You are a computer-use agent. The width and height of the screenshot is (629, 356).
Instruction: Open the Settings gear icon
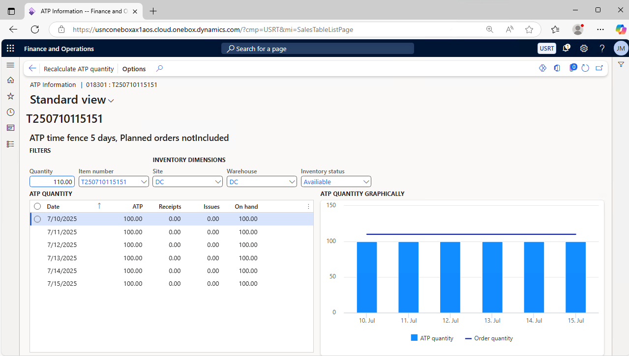[x=584, y=49]
